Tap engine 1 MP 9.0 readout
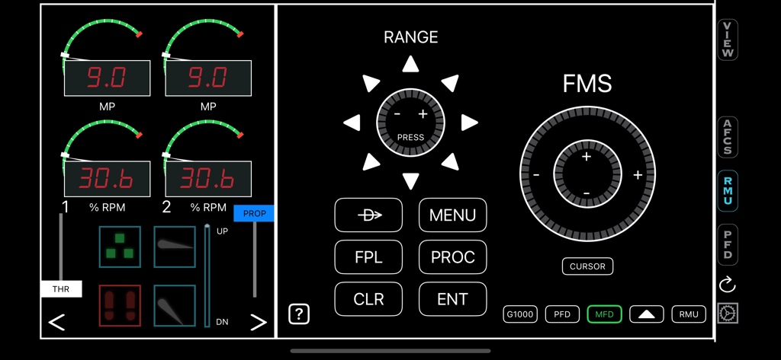 click(x=107, y=78)
